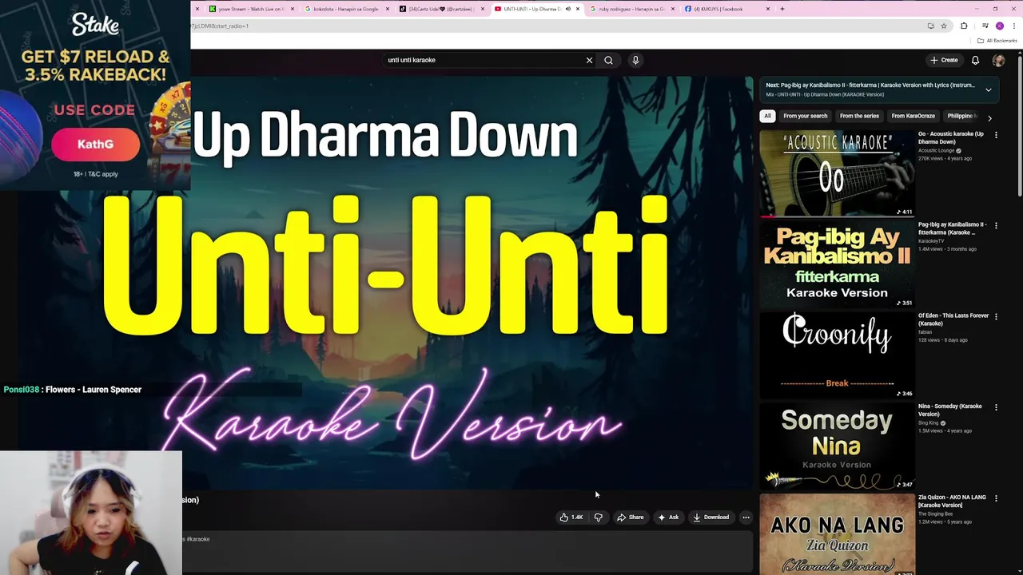Mute the UNTI-UNTI tab via speaker icon
1023x575 pixels.
click(567, 9)
